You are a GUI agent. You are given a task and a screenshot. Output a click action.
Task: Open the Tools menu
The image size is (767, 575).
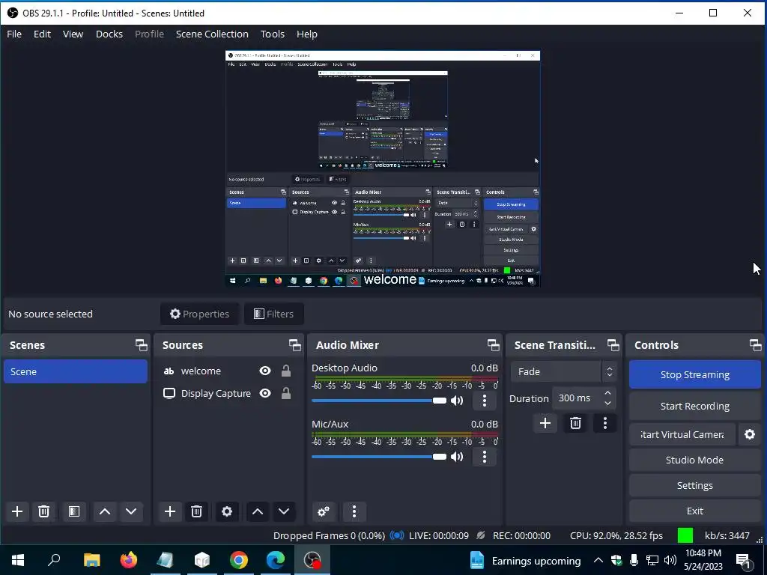[x=273, y=34]
